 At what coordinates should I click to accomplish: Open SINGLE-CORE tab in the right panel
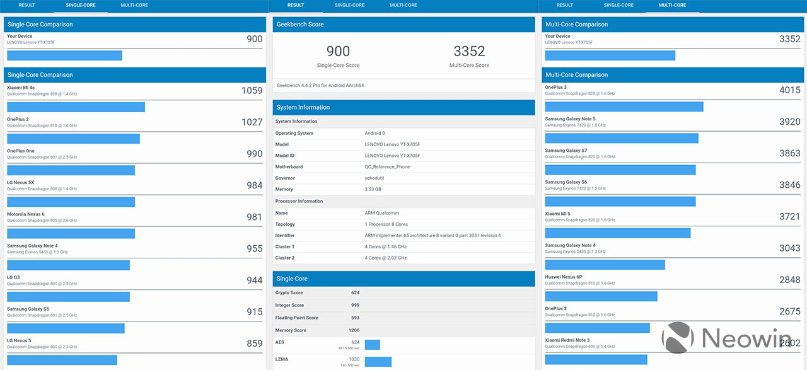[618, 5]
